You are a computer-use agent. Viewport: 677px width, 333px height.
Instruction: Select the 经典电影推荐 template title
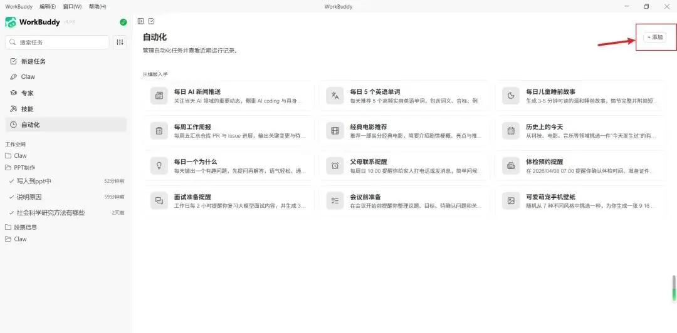coord(369,127)
